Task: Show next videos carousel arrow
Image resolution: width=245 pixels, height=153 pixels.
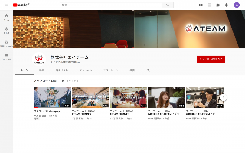Action: pos(224,97)
